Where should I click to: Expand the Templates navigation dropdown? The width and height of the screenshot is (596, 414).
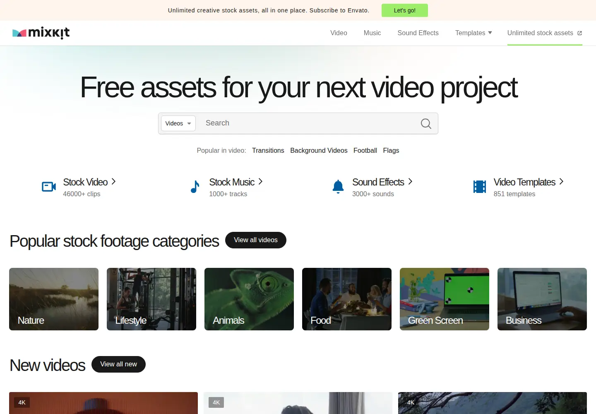[473, 33]
